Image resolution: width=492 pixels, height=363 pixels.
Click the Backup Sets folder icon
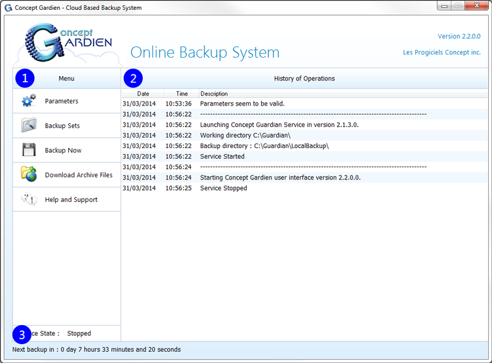tap(29, 126)
